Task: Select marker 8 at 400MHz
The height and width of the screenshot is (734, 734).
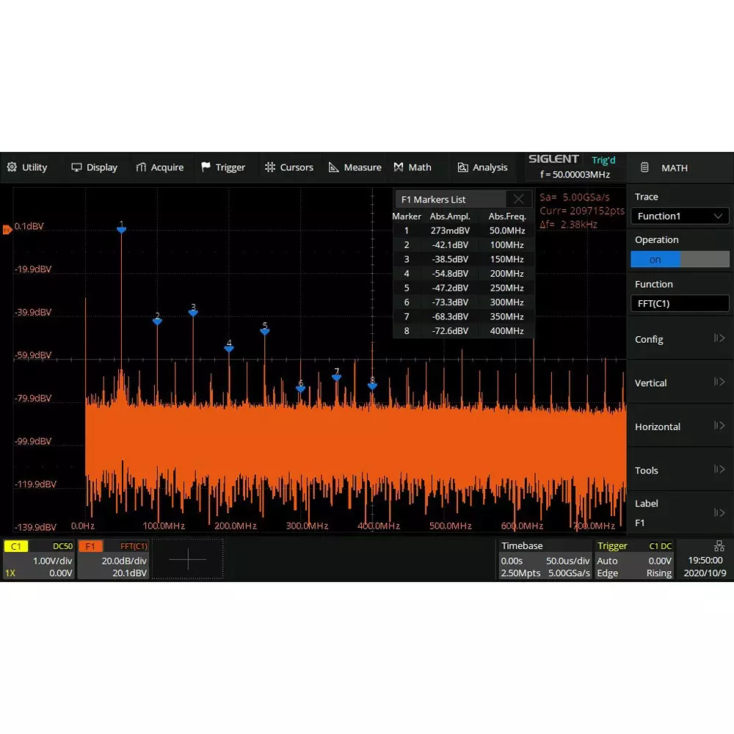Action: coord(372,386)
